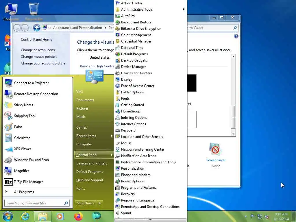296x222 pixels.
Task: Open Documents from Start menu
Action: 85,100
